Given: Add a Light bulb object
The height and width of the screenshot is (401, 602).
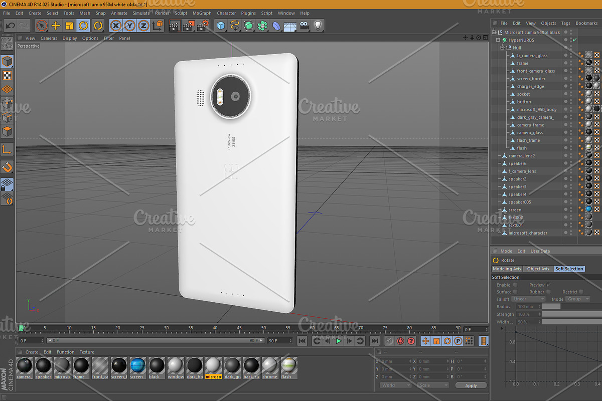Looking at the screenshot, I should tap(318, 26).
